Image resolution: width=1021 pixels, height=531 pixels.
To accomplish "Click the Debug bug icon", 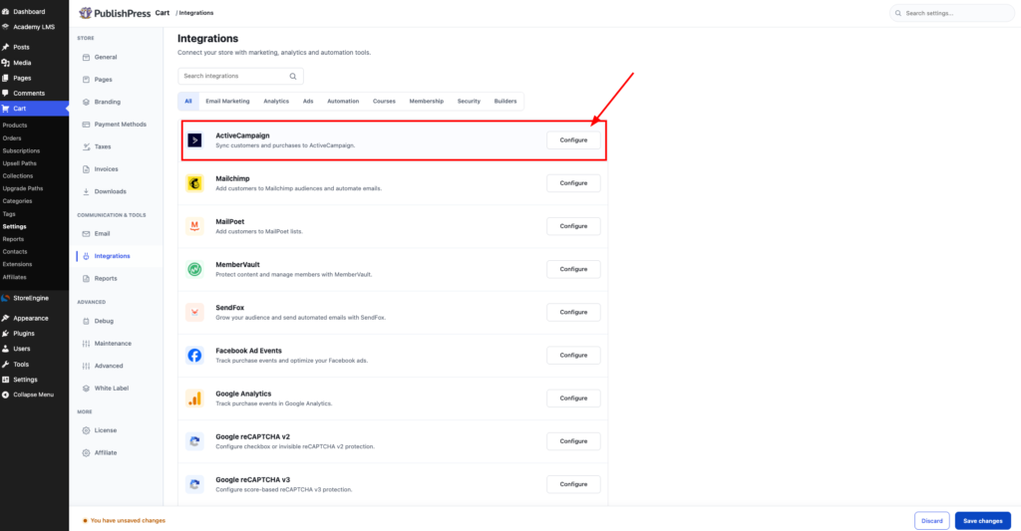I will click(x=86, y=321).
